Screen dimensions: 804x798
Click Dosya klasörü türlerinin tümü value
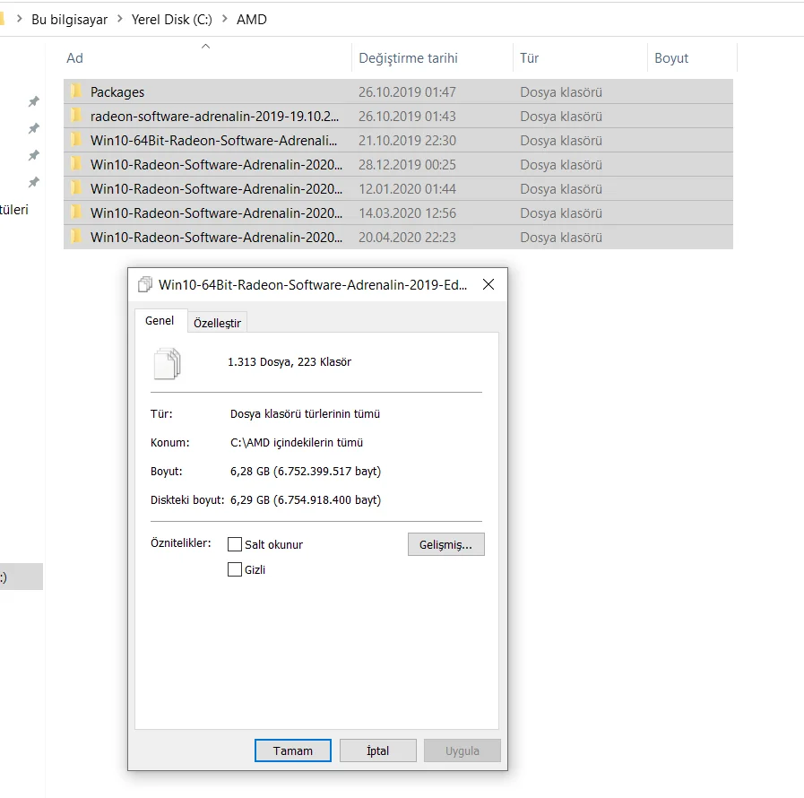coord(305,413)
